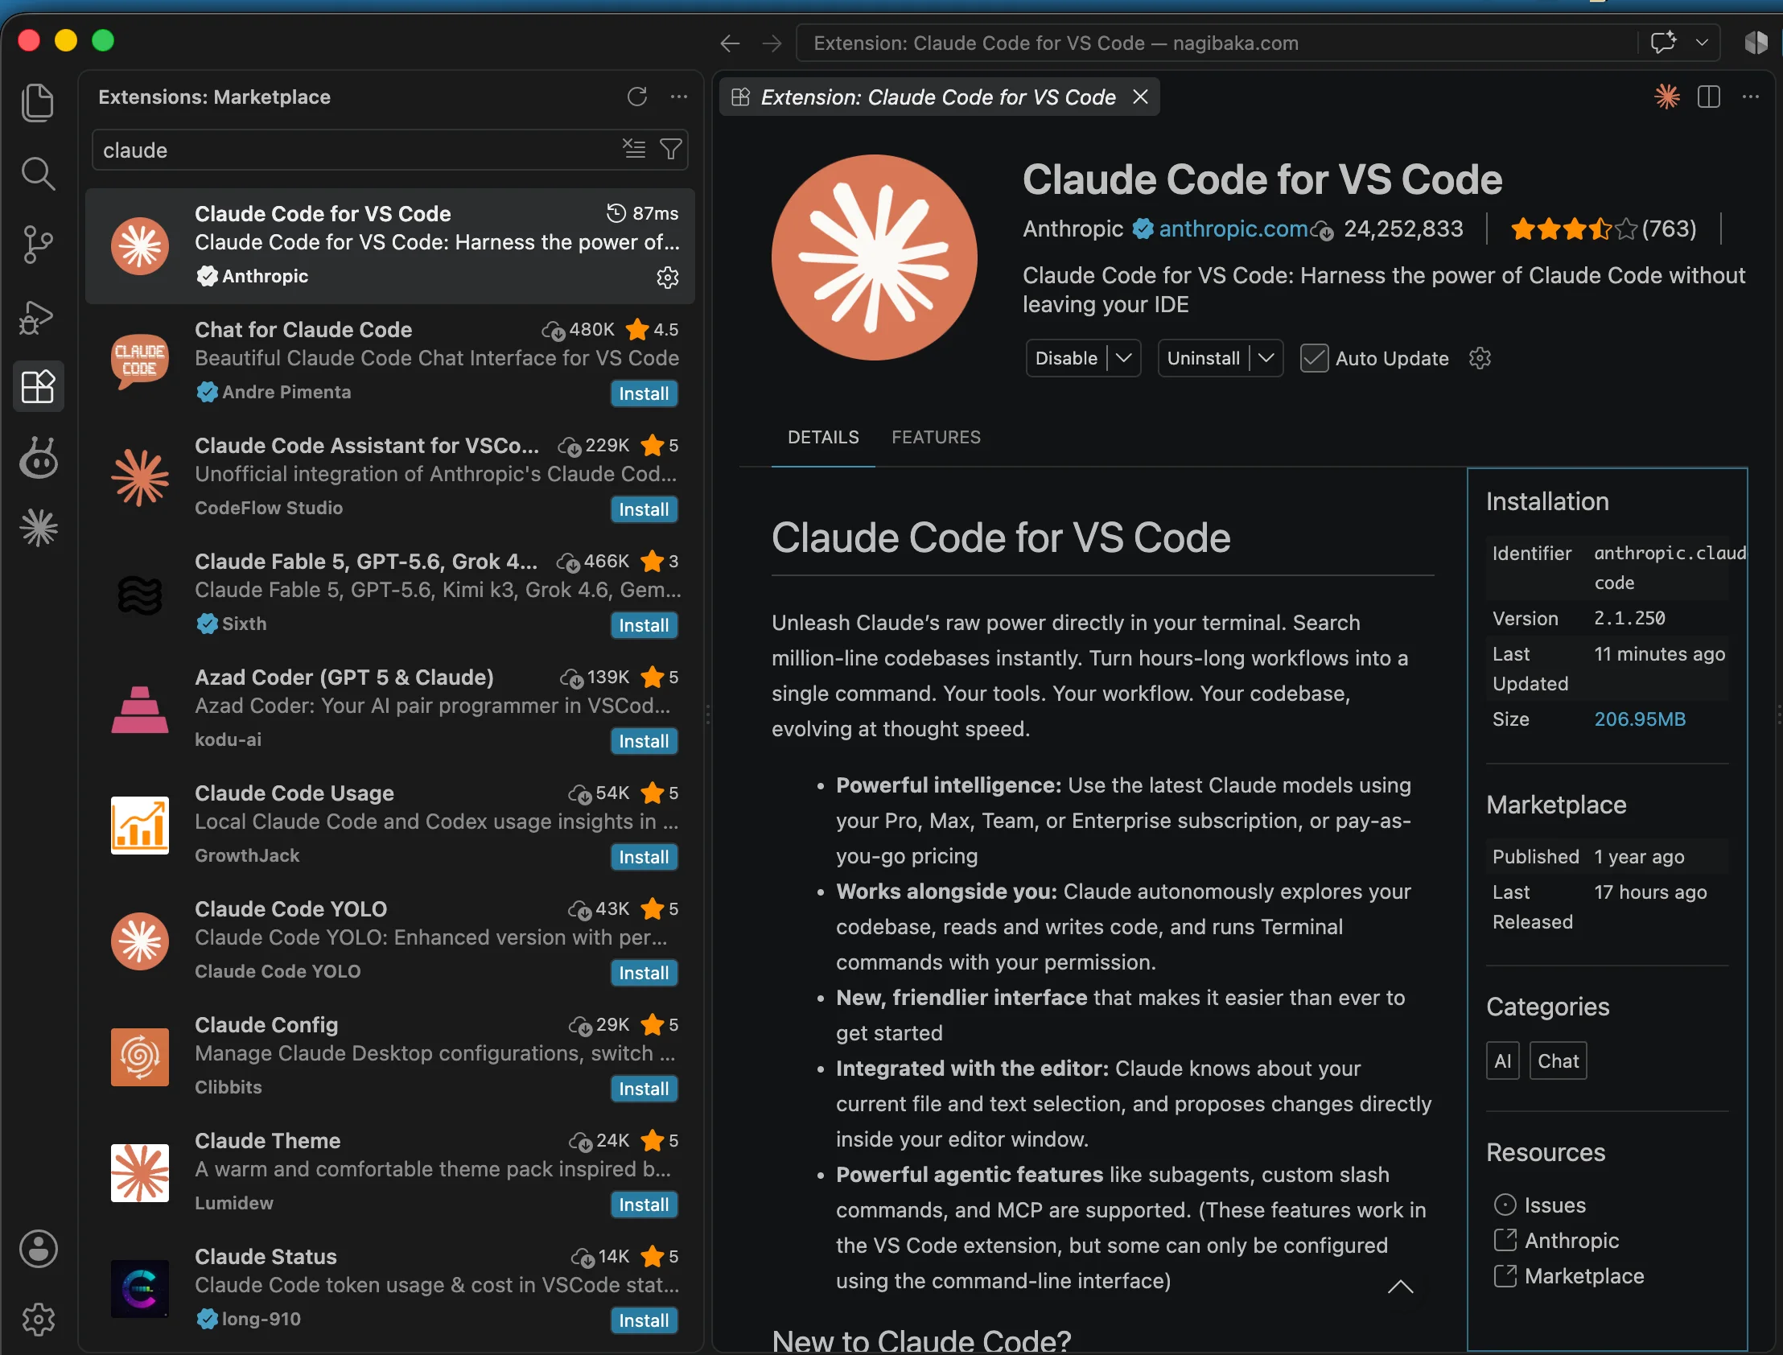Install the Claude Config extension

(x=644, y=1089)
